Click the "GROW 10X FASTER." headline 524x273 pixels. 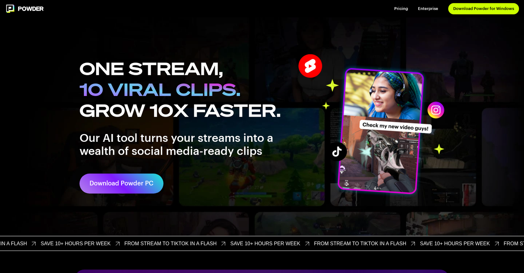tap(180, 111)
